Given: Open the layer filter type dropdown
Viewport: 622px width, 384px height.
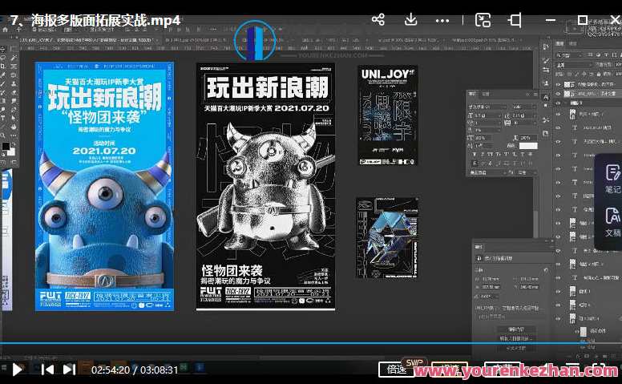Looking at the screenshot, I should 571,55.
